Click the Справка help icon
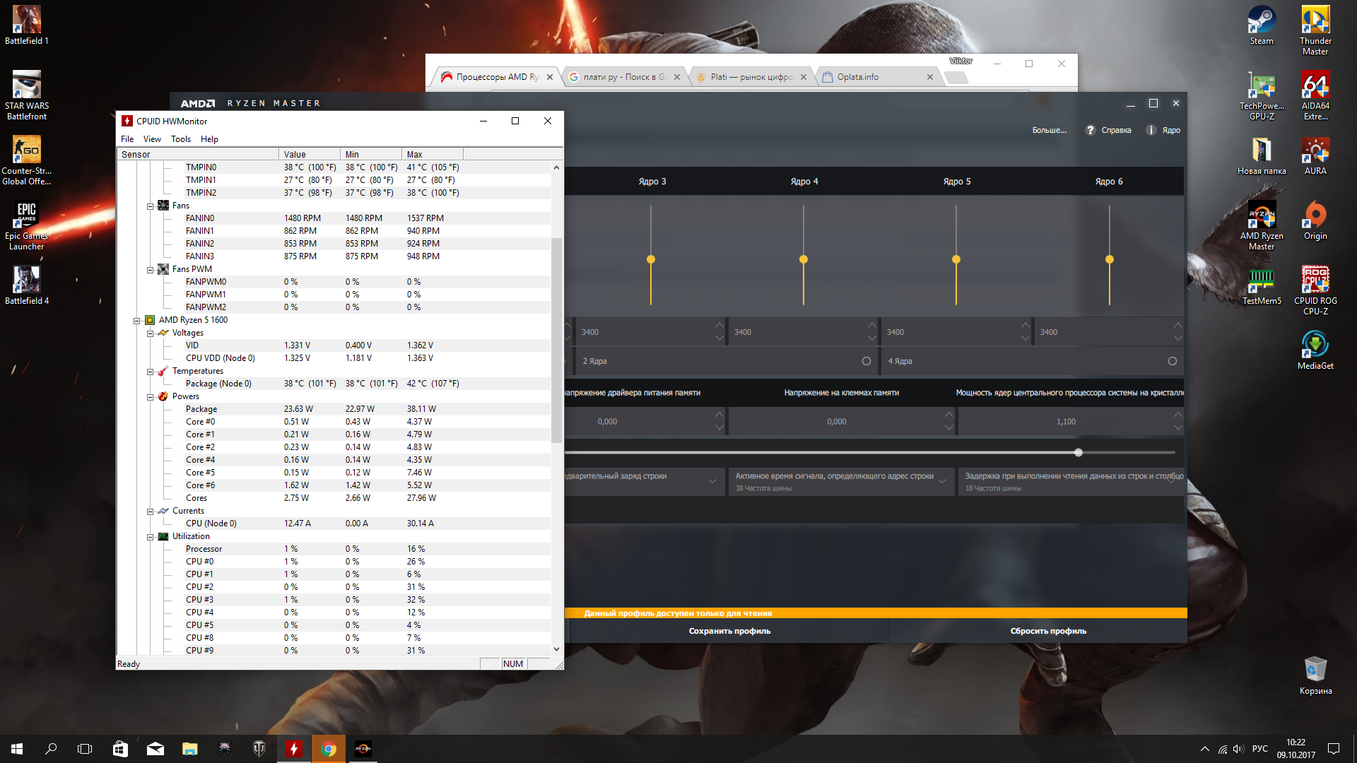 (x=1091, y=130)
